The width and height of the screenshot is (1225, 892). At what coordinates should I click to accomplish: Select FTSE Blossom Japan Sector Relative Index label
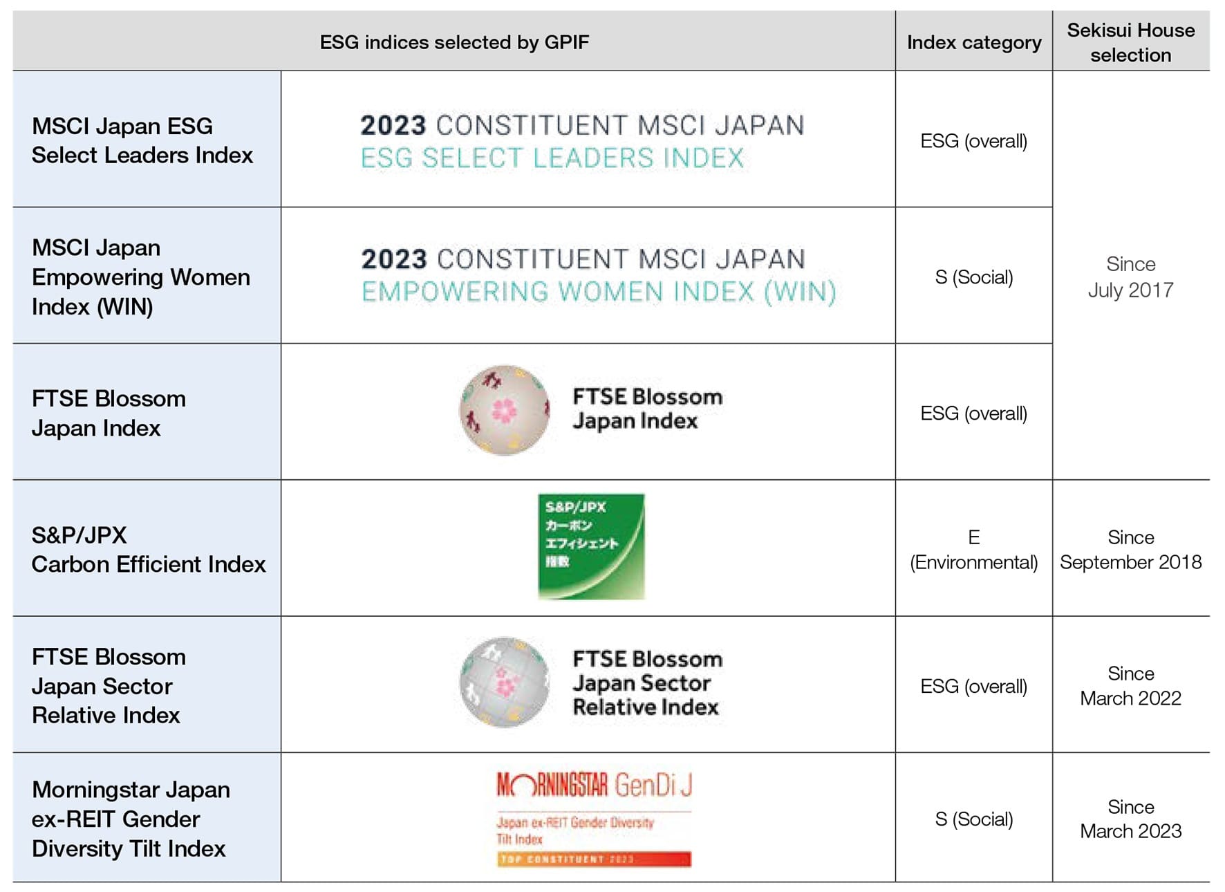click(109, 685)
